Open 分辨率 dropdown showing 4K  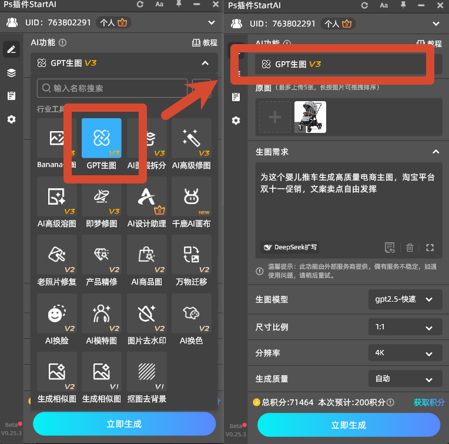coord(405,353)
